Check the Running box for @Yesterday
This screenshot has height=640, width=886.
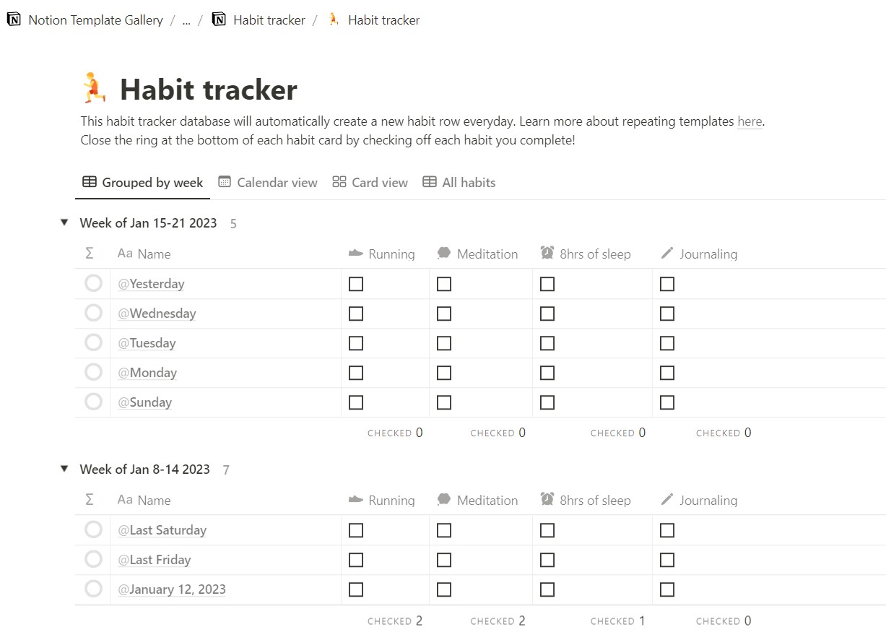click(356, 284)
